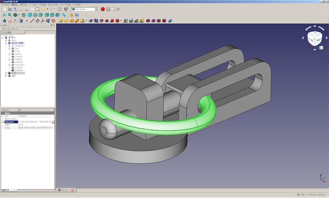This screenshot has height=198, width=329.
Task: Activate the Measure distance ruler tool
Action: coord(64,15)
